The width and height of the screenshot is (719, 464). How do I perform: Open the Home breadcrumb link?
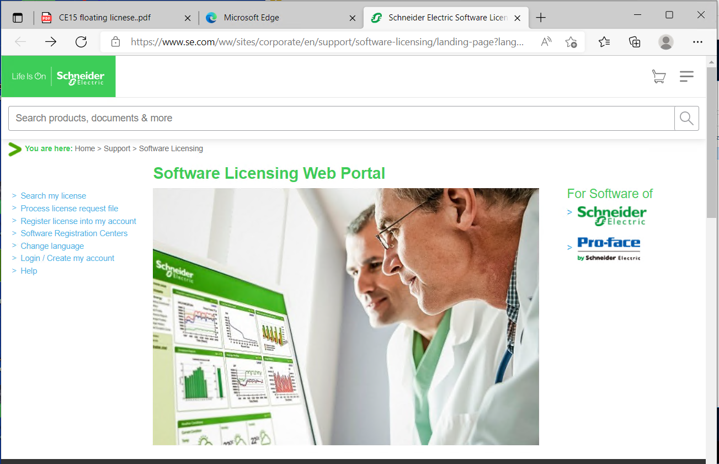click(85, 148)
